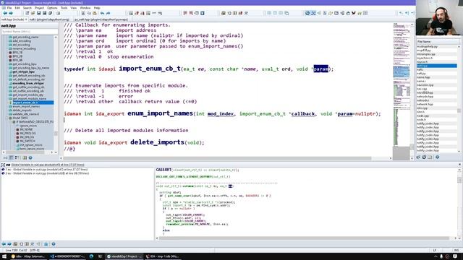Open the Window menu

[x=85, y=8]
